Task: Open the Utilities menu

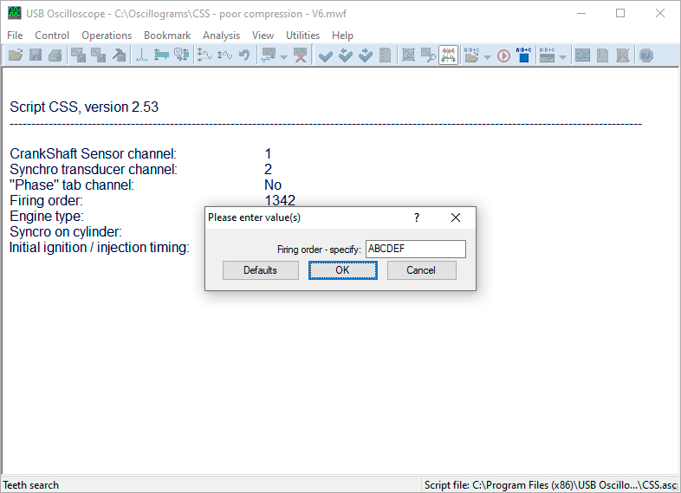Action: [302, 36]
